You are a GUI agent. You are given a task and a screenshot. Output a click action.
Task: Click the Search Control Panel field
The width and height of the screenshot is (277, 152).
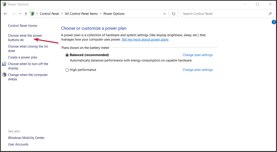pos(223,14)
